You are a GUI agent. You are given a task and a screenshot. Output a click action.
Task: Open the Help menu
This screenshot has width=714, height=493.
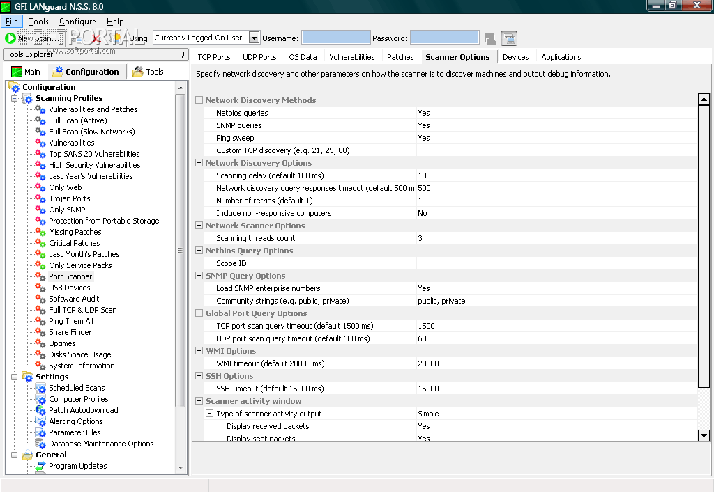115,22
